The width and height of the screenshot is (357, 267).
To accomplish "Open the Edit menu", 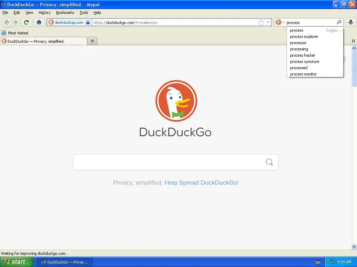I will tap(17, 13).
